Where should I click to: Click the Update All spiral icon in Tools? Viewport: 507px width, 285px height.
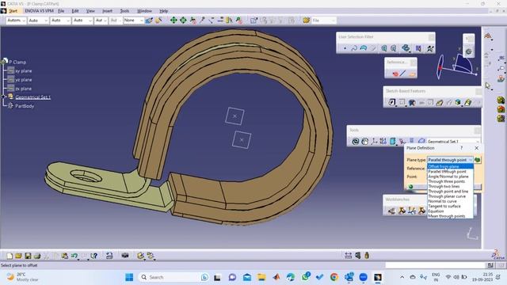click(x=356, y=142)
